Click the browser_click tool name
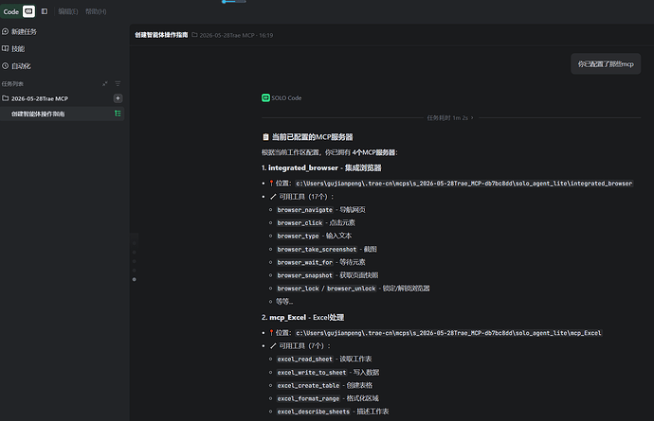This screenshot has height=421, width=654. pos(300,222)
